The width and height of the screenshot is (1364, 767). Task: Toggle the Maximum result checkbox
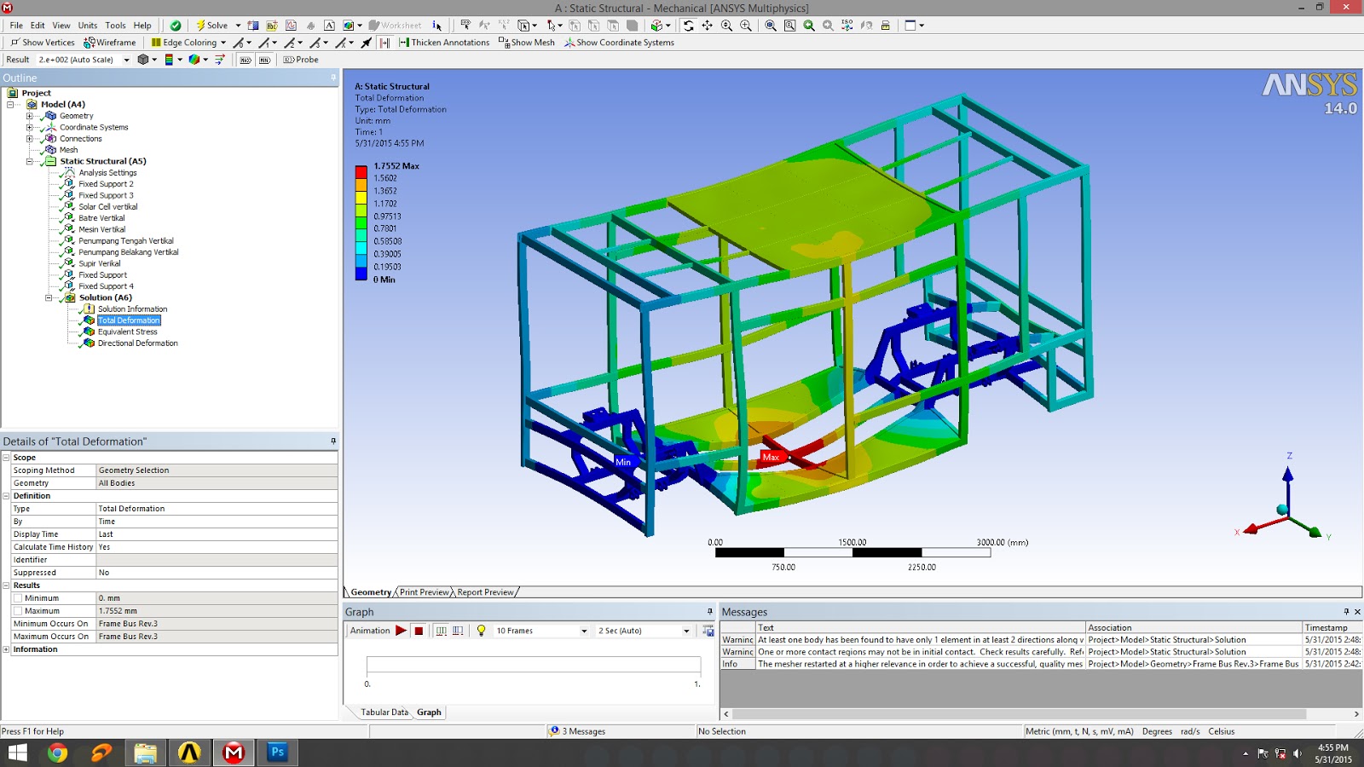tap(18, 611)
